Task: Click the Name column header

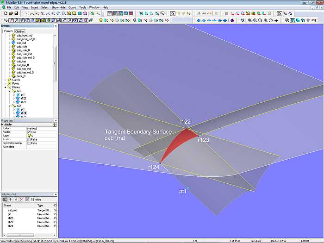Action: point(14,205)
